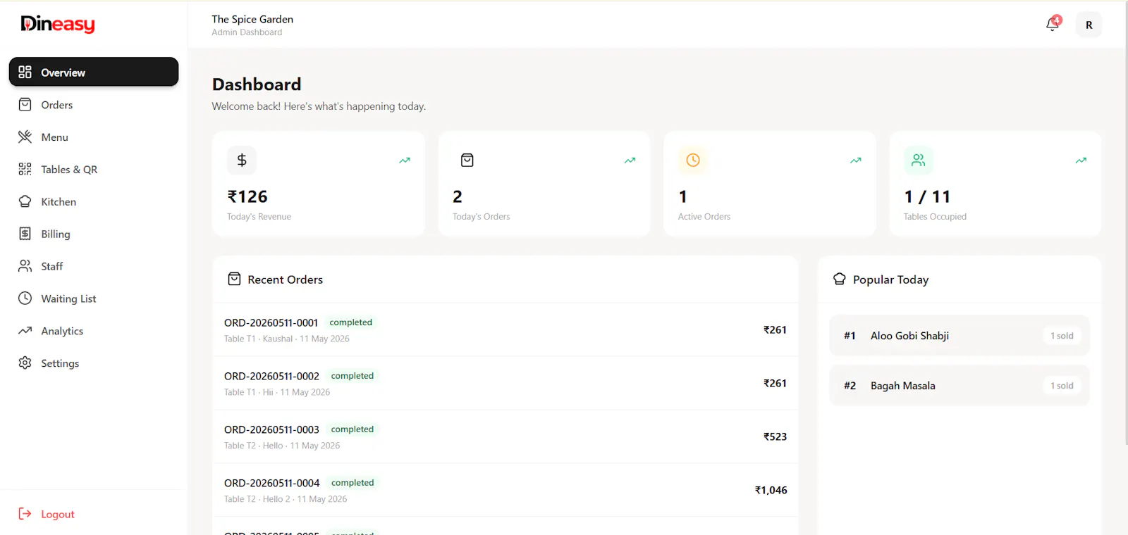Click the Menu utensils icon in sidebar

[x=25, y=137]
